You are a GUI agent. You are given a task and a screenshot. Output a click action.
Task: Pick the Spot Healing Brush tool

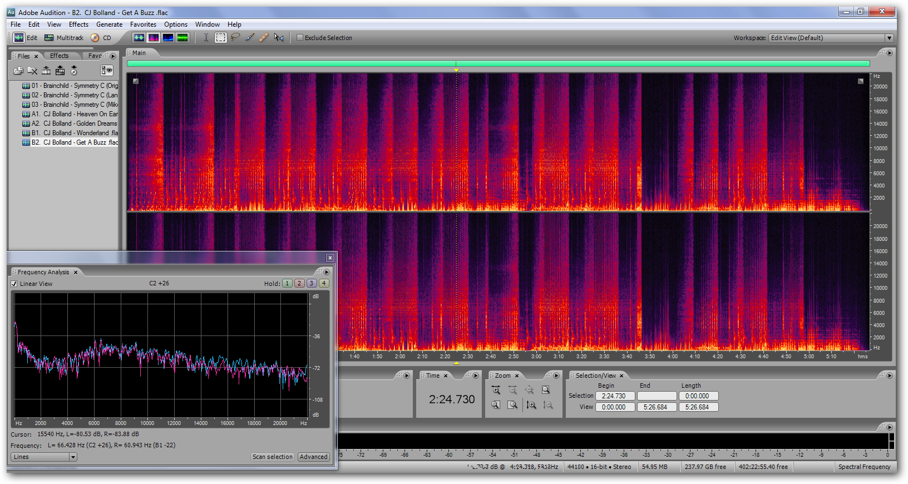(x=264, y=38)
